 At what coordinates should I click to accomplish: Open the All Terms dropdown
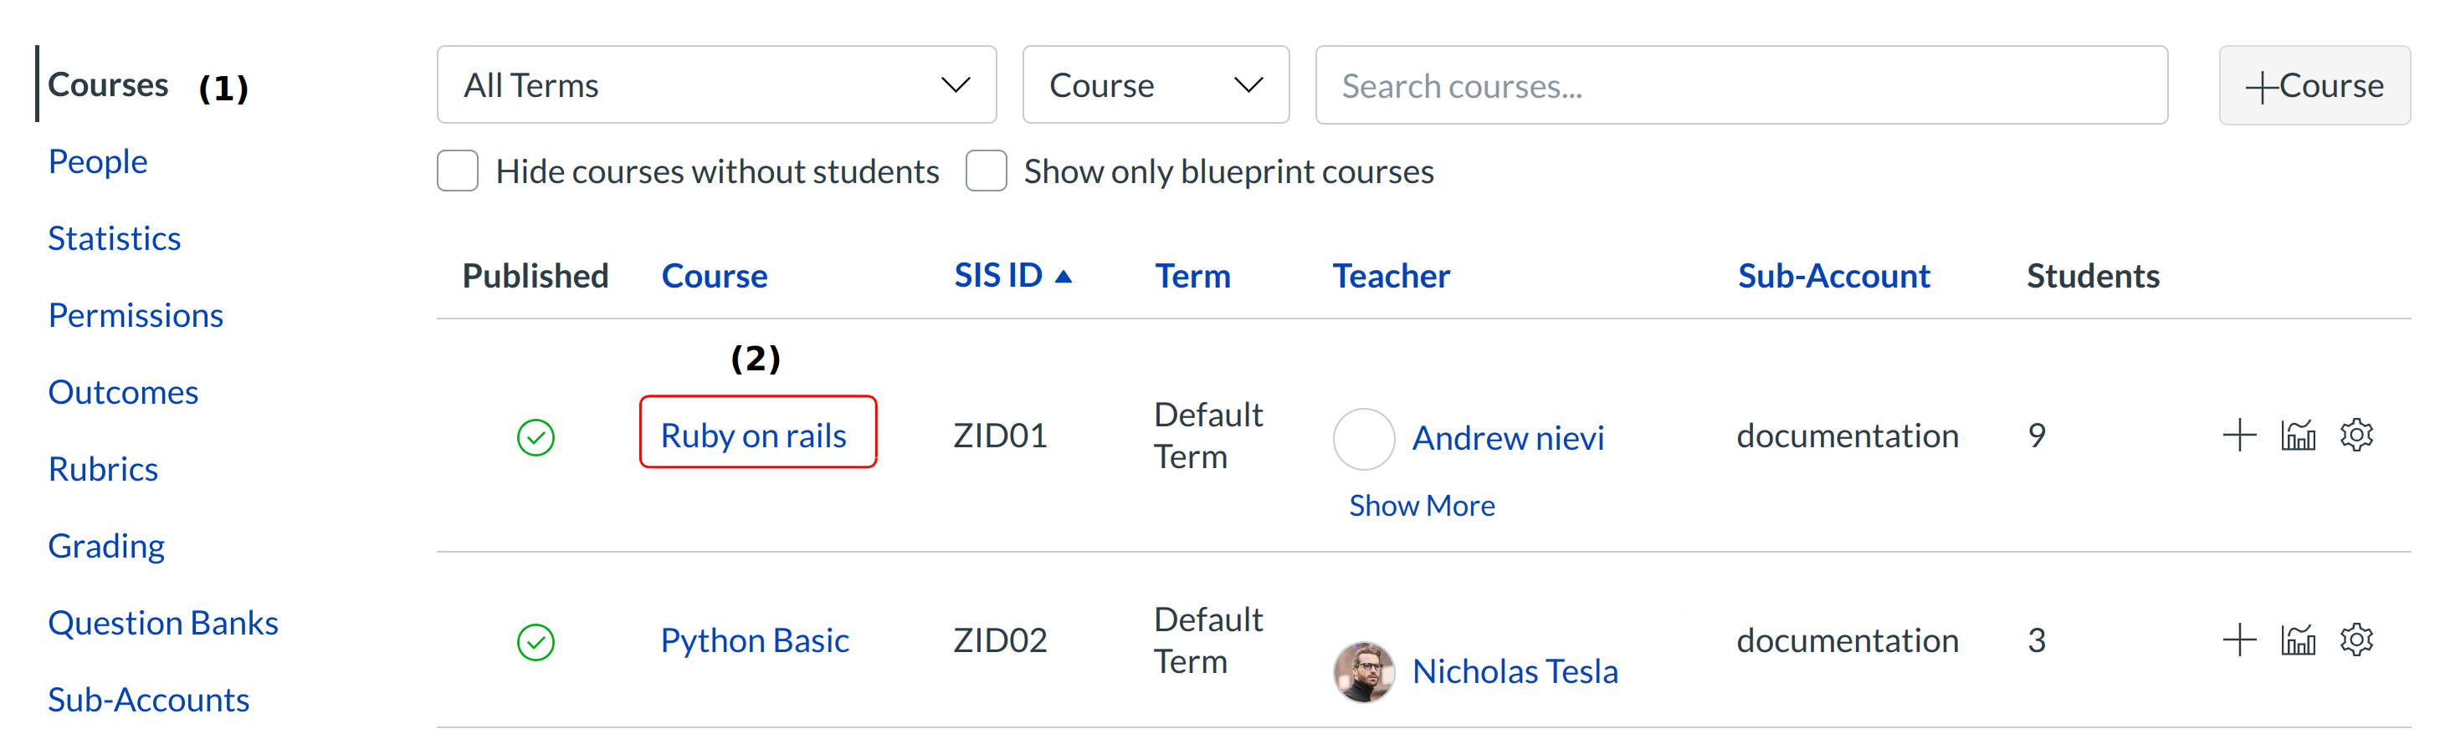pyautogui.click(x=716, y=85)
